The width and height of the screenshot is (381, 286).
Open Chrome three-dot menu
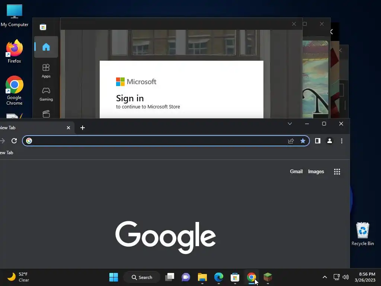tap(342, 141)
